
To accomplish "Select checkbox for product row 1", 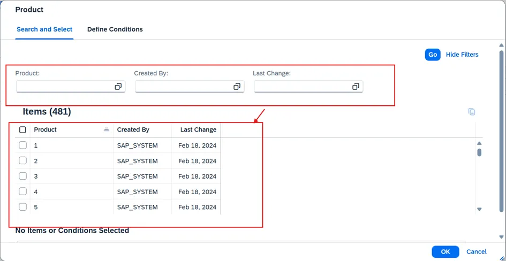I will coord(22,145).
